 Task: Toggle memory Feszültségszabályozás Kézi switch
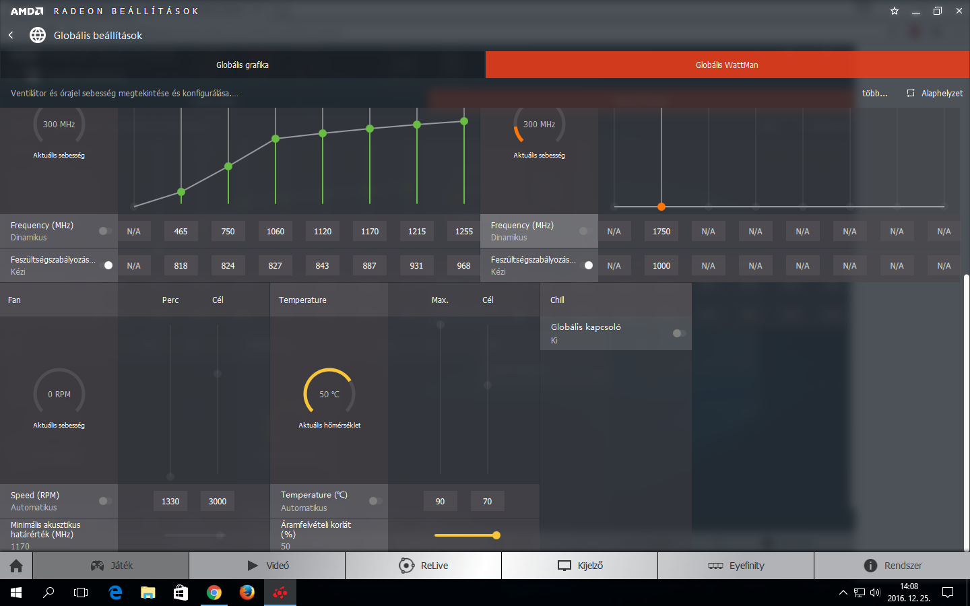coord(585,265)
